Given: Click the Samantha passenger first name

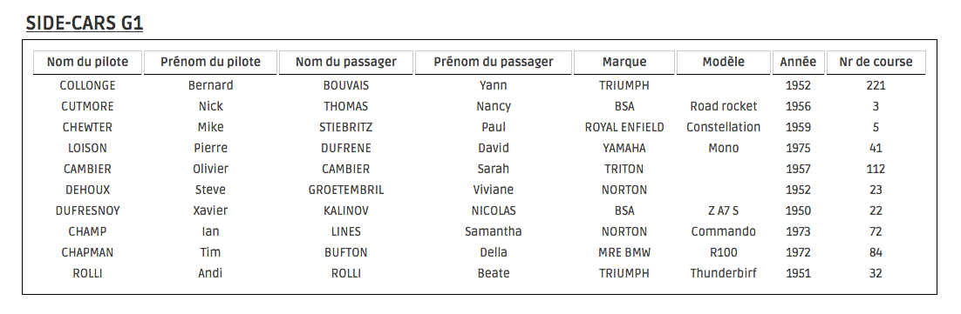Looking at the screenshot, I should click(x=494, y=231).
